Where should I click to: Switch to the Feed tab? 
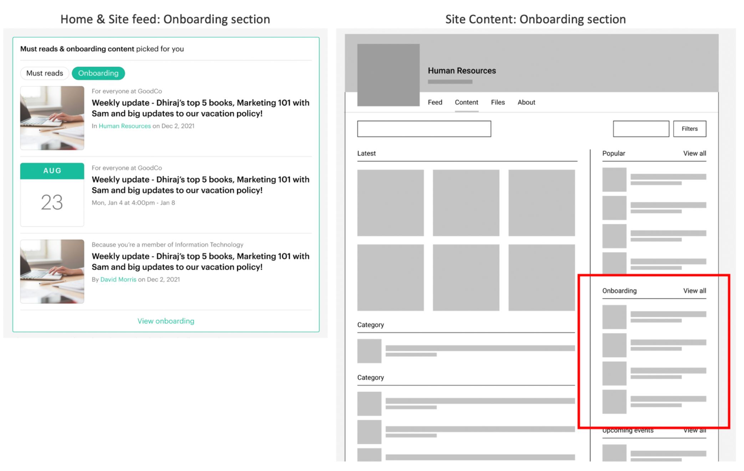(x=435, y=102)
